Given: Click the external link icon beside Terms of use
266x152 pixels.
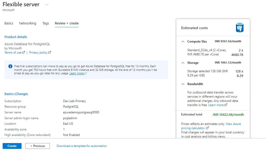Looking at the screenshot, I should click(x=24, y=53).
